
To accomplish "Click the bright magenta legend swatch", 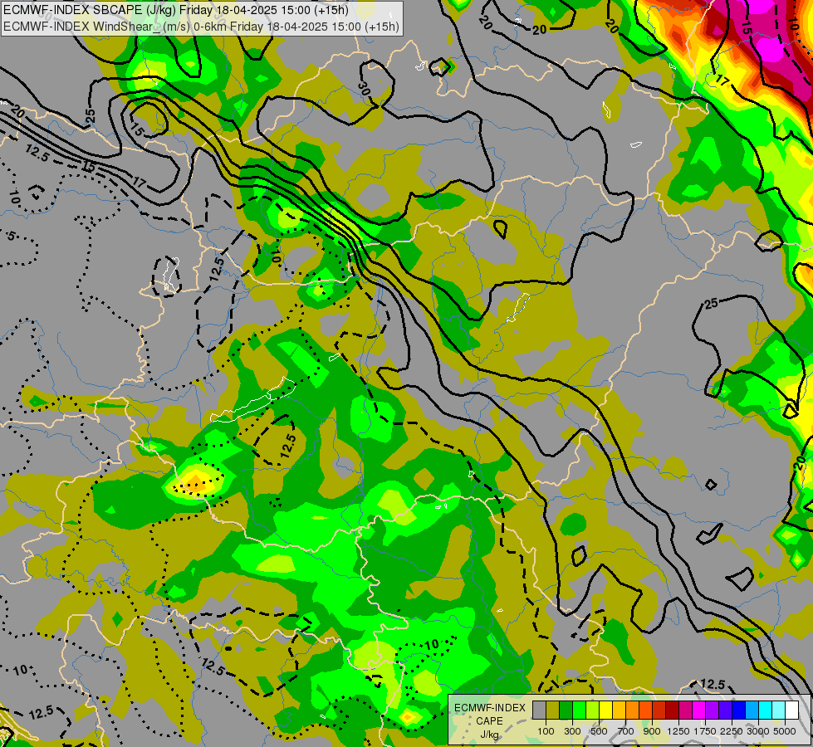I will pos(698,710).
